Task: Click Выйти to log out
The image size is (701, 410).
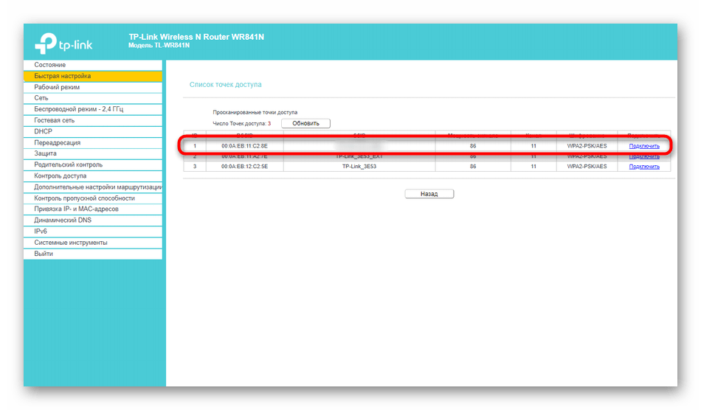Action: click(x=44, y=253)
